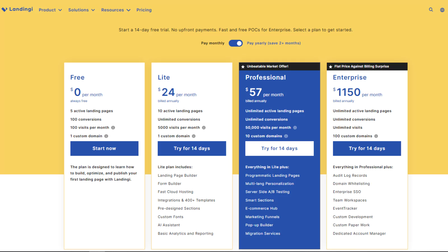Click the Lite plan heading

(x=164, y=77)
